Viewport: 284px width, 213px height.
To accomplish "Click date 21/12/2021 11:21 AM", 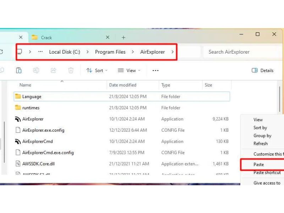I will pos(129,164).
